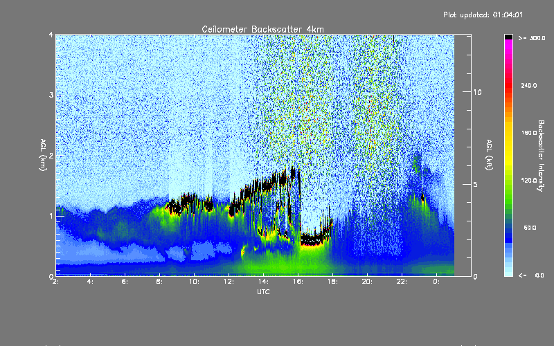
Task: Select the "180.0" colorbar value
Action: pos(528,133)
